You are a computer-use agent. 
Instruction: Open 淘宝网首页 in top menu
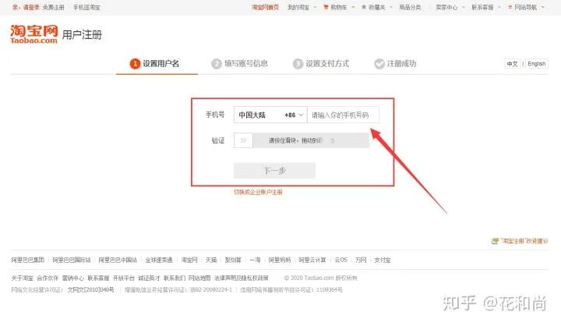pyautogui.click(x=265, y=7)
